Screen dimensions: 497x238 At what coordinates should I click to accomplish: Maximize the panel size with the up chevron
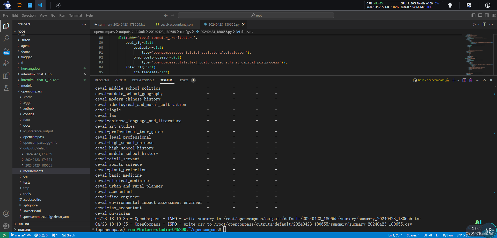pos(484,80)
